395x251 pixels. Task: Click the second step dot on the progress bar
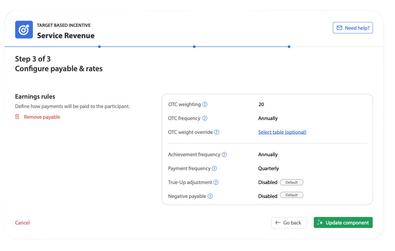[194, 47]
